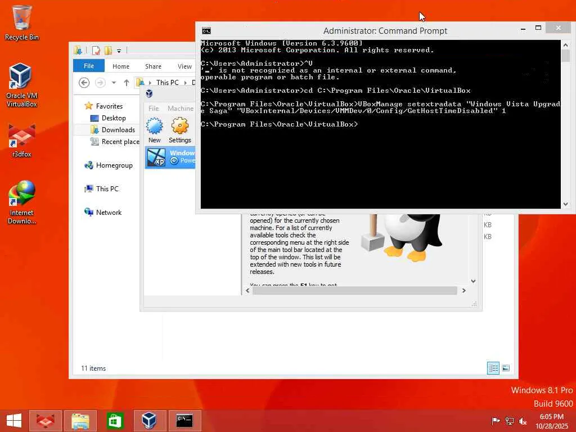Open the Share ribbon tab

pos(153,66)
